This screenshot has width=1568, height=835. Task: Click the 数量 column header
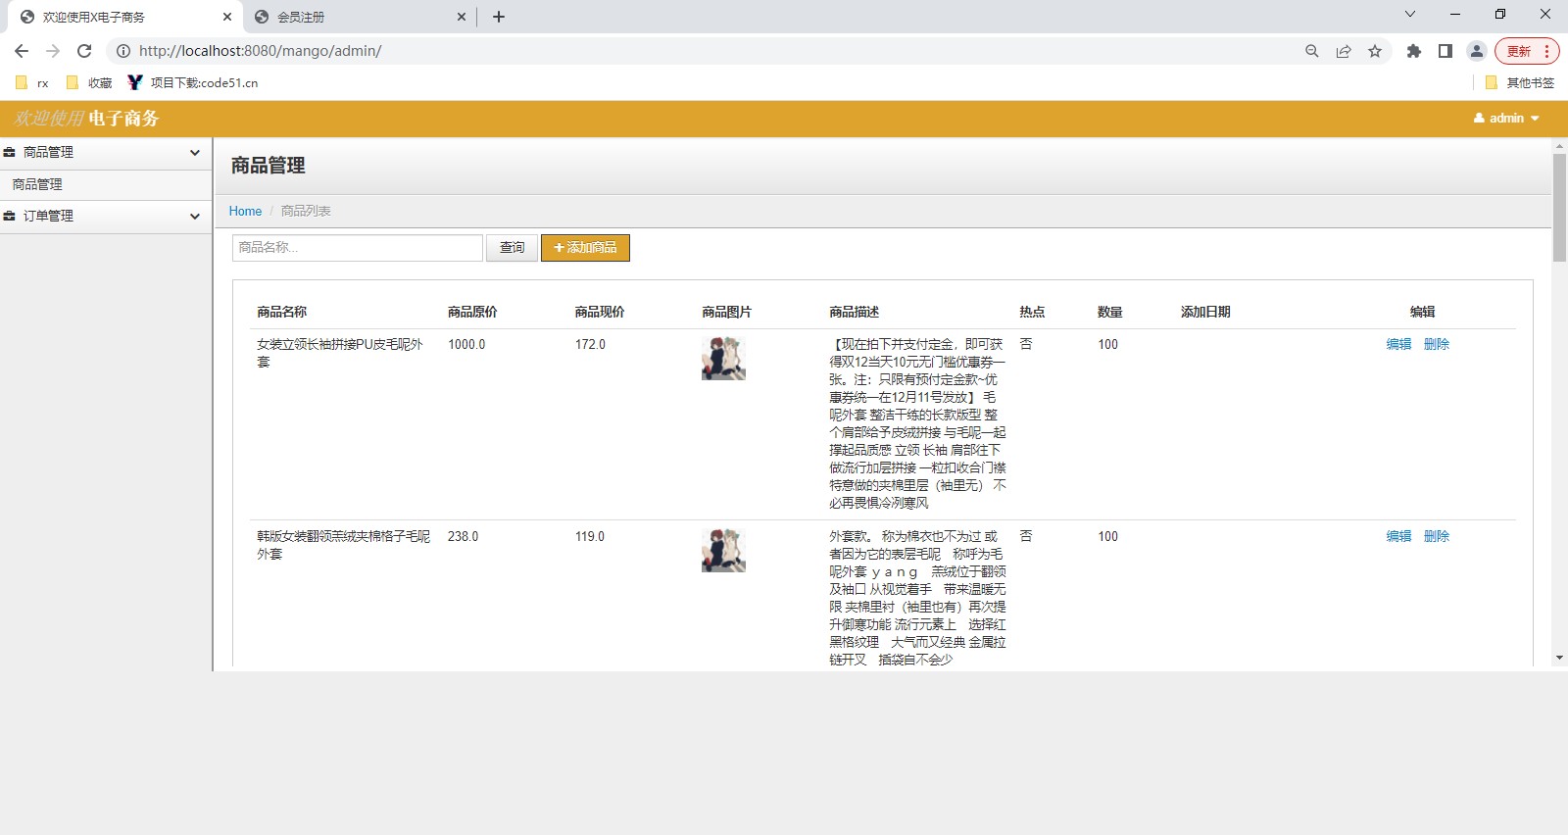pyautogui.click(x=1109, y=313)
